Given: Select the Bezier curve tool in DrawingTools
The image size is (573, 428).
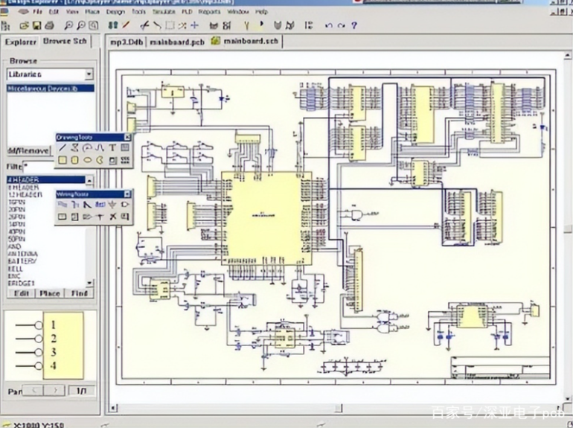Looking at the screenshot, I should tap(100, 147).
